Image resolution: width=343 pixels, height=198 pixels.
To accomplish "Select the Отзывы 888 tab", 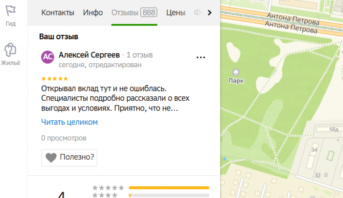I will [134, 12].
